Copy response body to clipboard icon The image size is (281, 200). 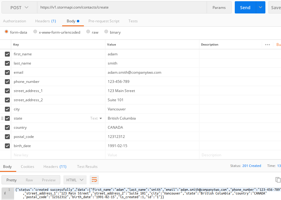coord(278,180)
